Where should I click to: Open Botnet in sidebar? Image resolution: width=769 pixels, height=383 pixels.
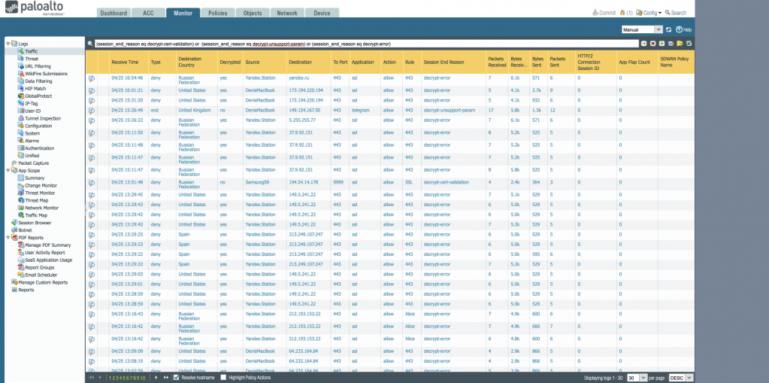[x=25, y=230]
